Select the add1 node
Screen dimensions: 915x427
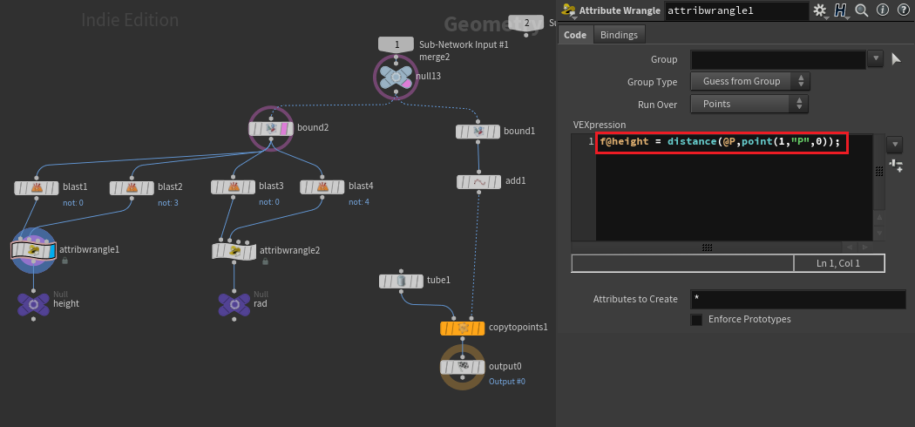click(478, 182)
